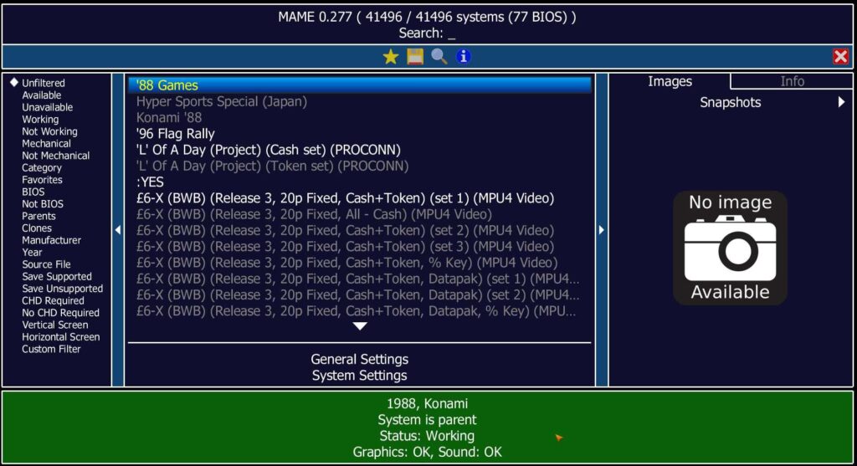Collapse image panel with right arrow
Screen dimensions: 857x466
(601, 230)
